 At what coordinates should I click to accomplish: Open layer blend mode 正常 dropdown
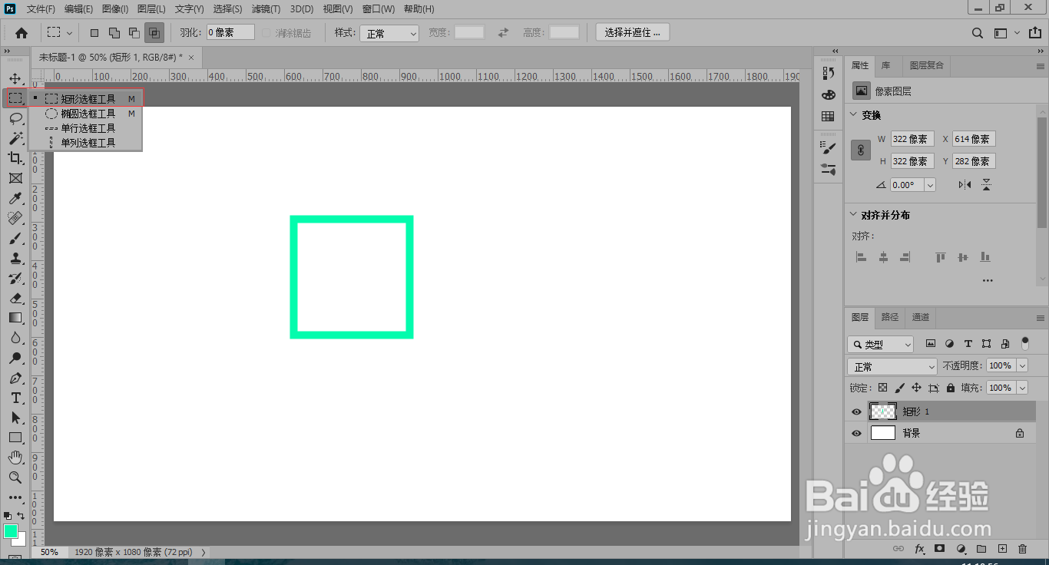892,366
